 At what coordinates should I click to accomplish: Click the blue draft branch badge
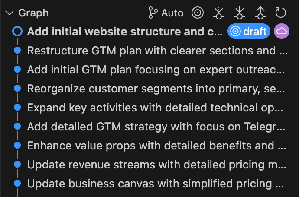coord(249,31)
